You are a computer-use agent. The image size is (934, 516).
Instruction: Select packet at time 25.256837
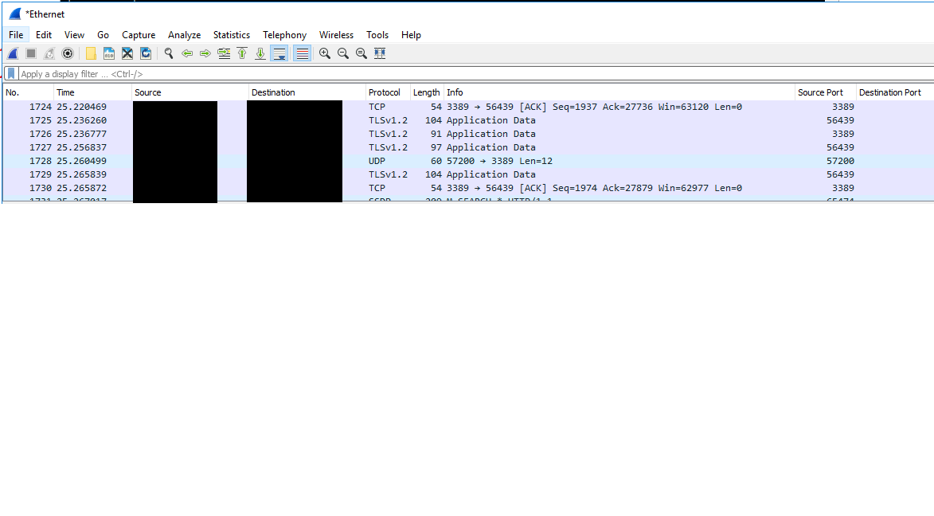click(x=468, y=147)
